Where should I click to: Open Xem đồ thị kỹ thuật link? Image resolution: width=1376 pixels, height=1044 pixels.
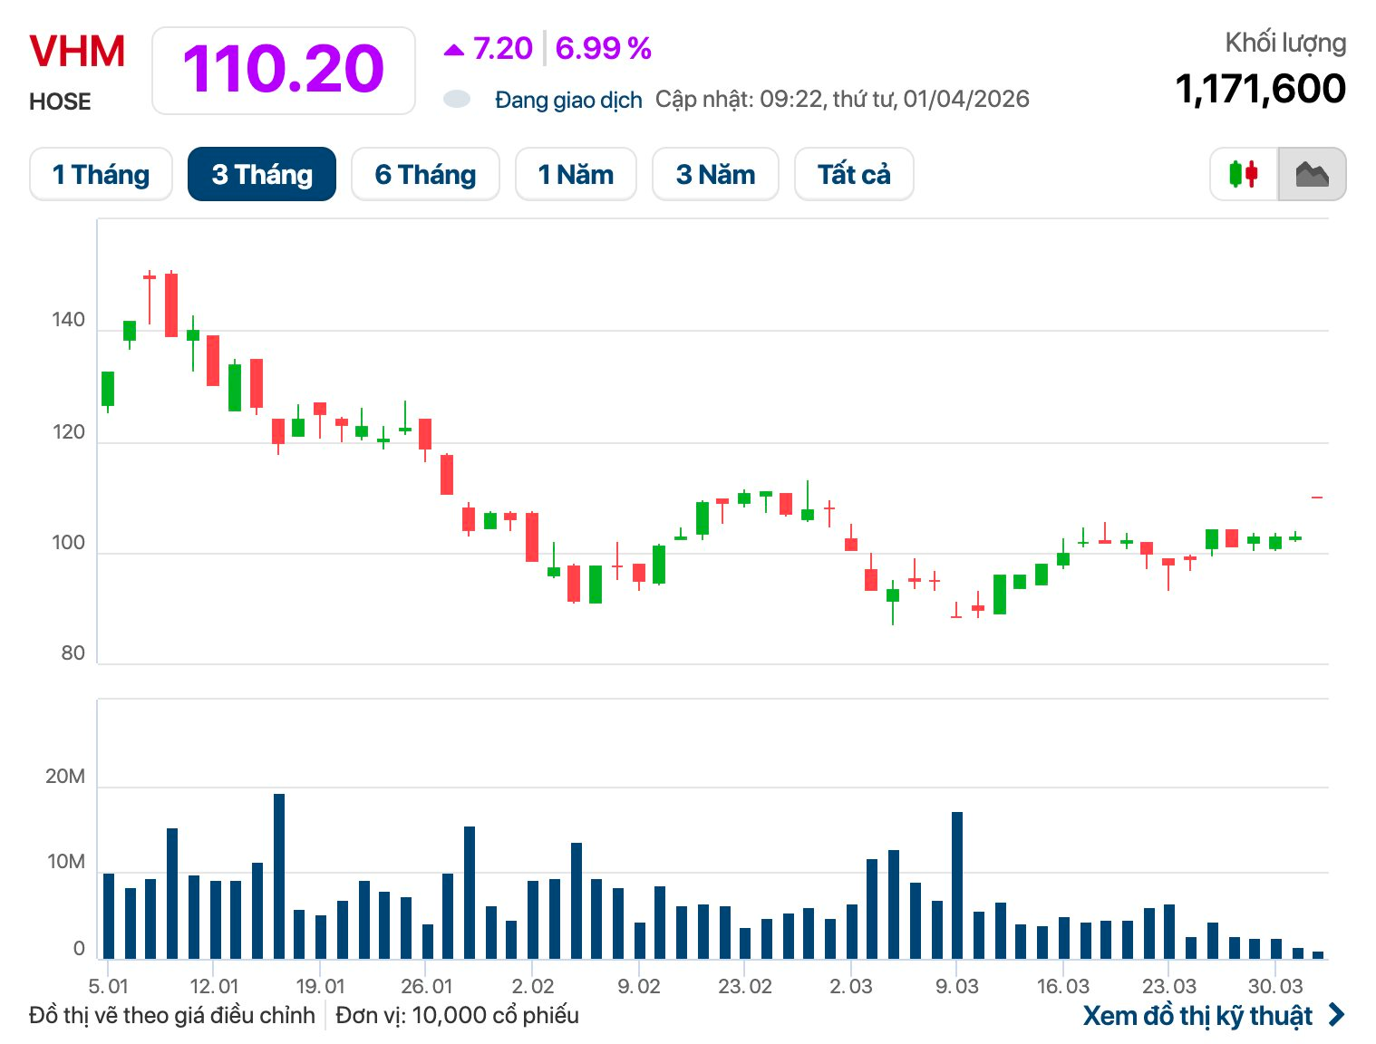tap(1197, 1015)
